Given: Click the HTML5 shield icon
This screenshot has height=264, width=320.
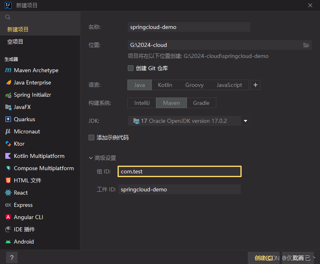Looking at the screenshot, I should 8,180.
